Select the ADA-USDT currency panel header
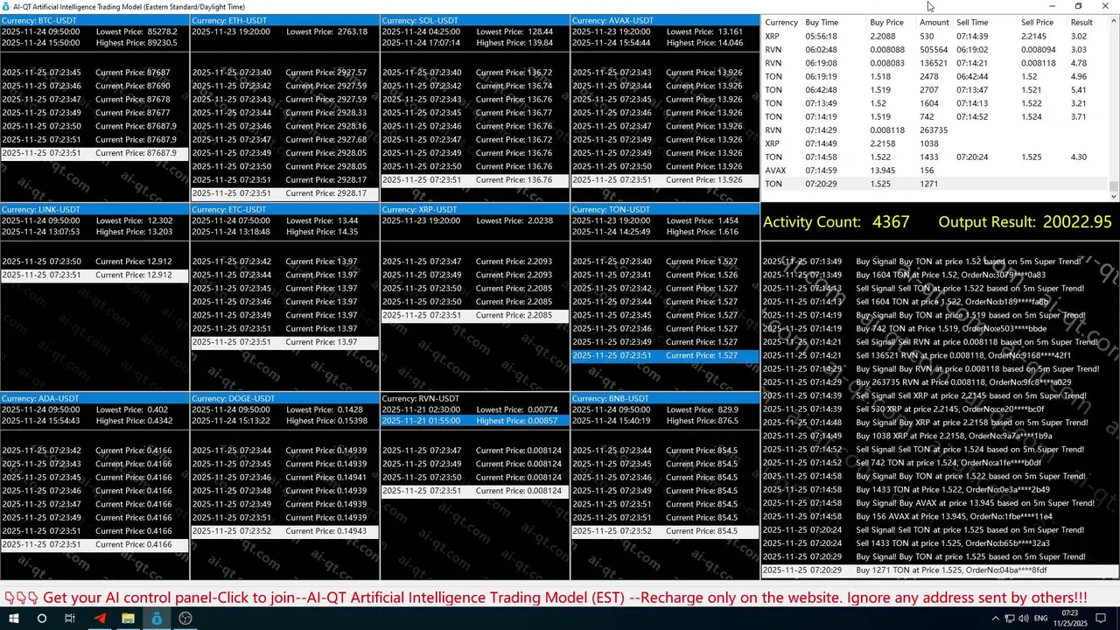Viewport: 1120px width, 630px height. pos(94,398)
